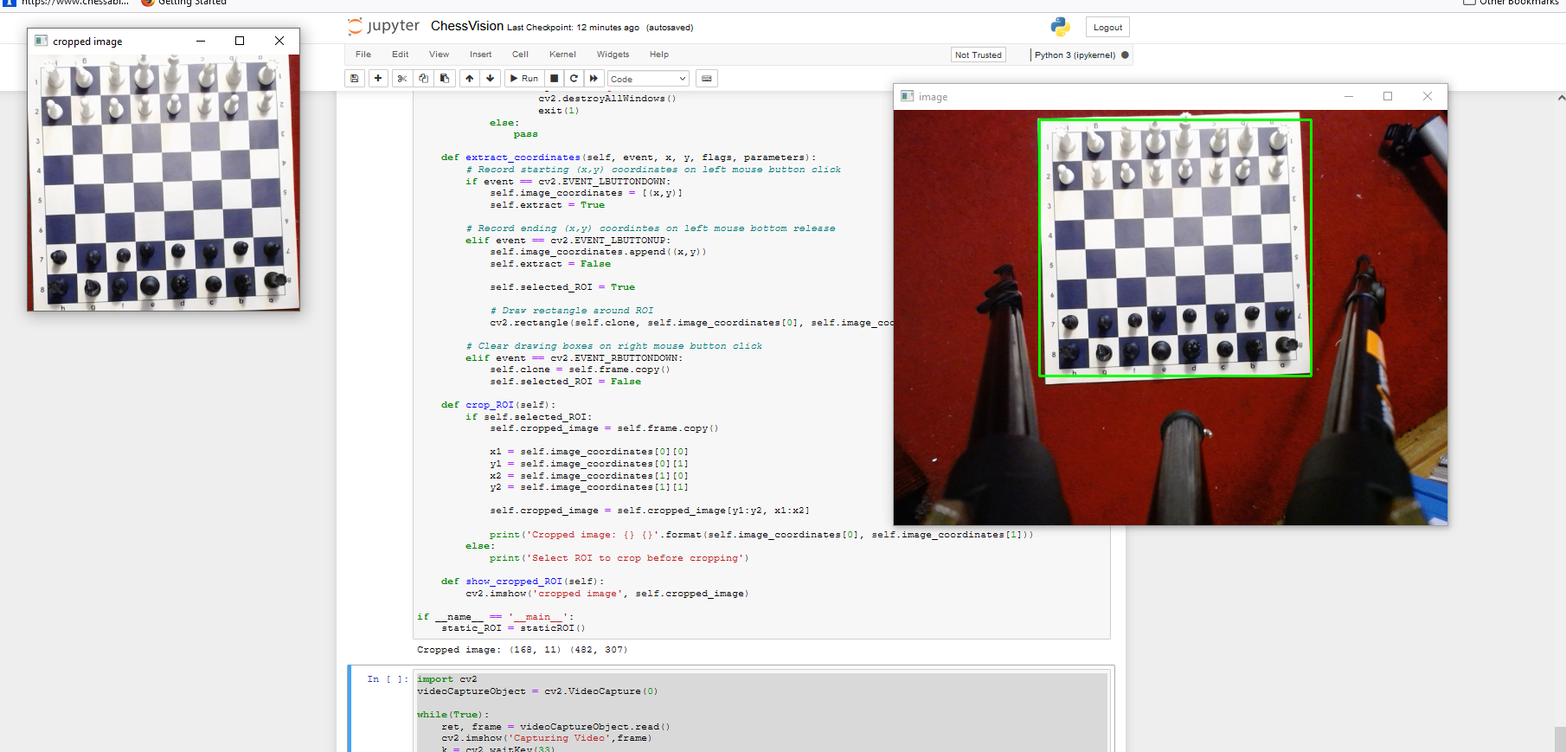Click the 'def extract_coordinates' line
The height and width of the screenshot is (752, 1566).
pos(628,157)
